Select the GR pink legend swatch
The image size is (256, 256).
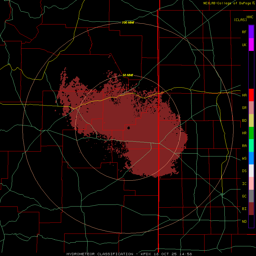click(251, 108)
